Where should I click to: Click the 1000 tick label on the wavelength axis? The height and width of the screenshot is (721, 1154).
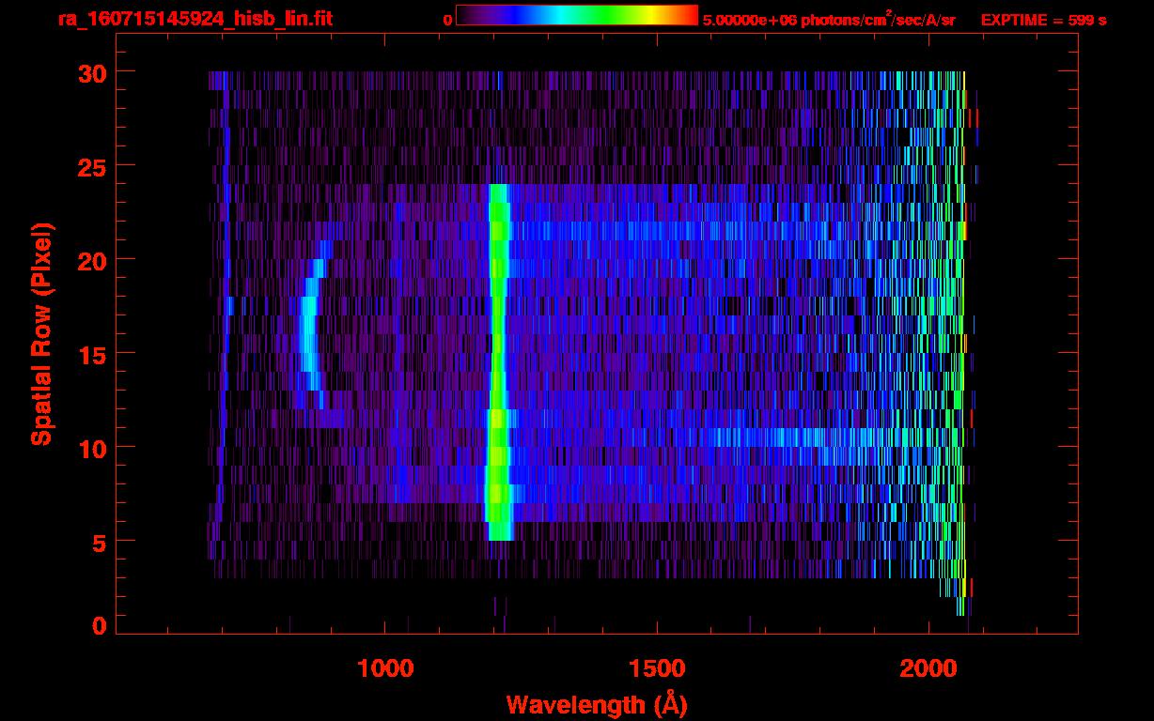click(x=385, y=668)
